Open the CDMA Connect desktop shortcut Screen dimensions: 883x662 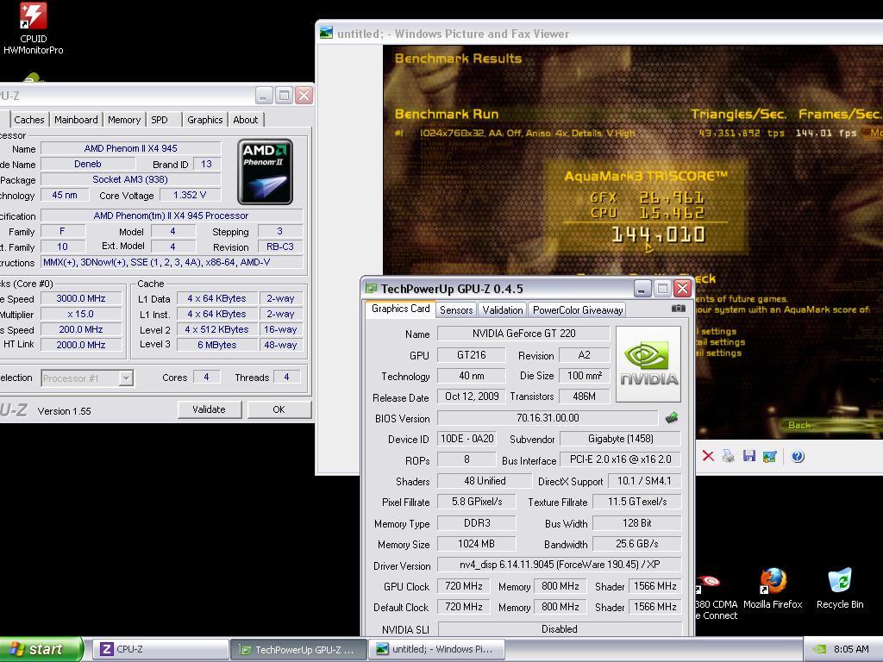tap(715, 598)
